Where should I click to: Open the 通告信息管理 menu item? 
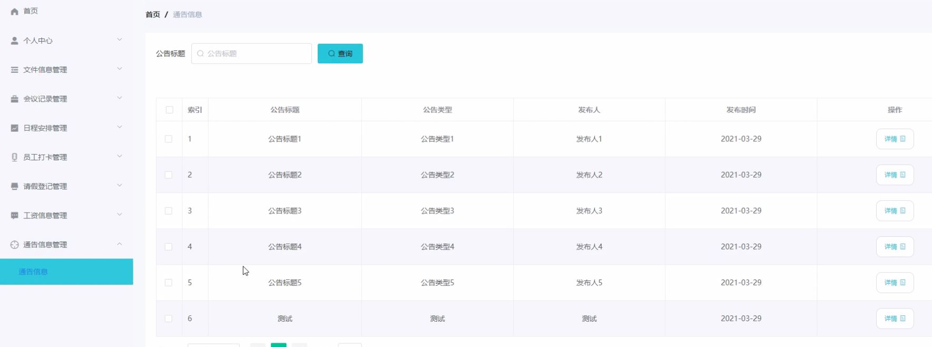click(x=66, y=245)
